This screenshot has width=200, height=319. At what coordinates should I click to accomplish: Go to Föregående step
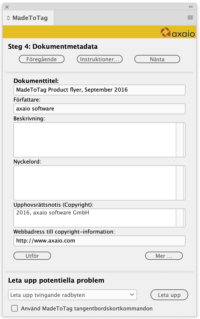click(42, 59)
